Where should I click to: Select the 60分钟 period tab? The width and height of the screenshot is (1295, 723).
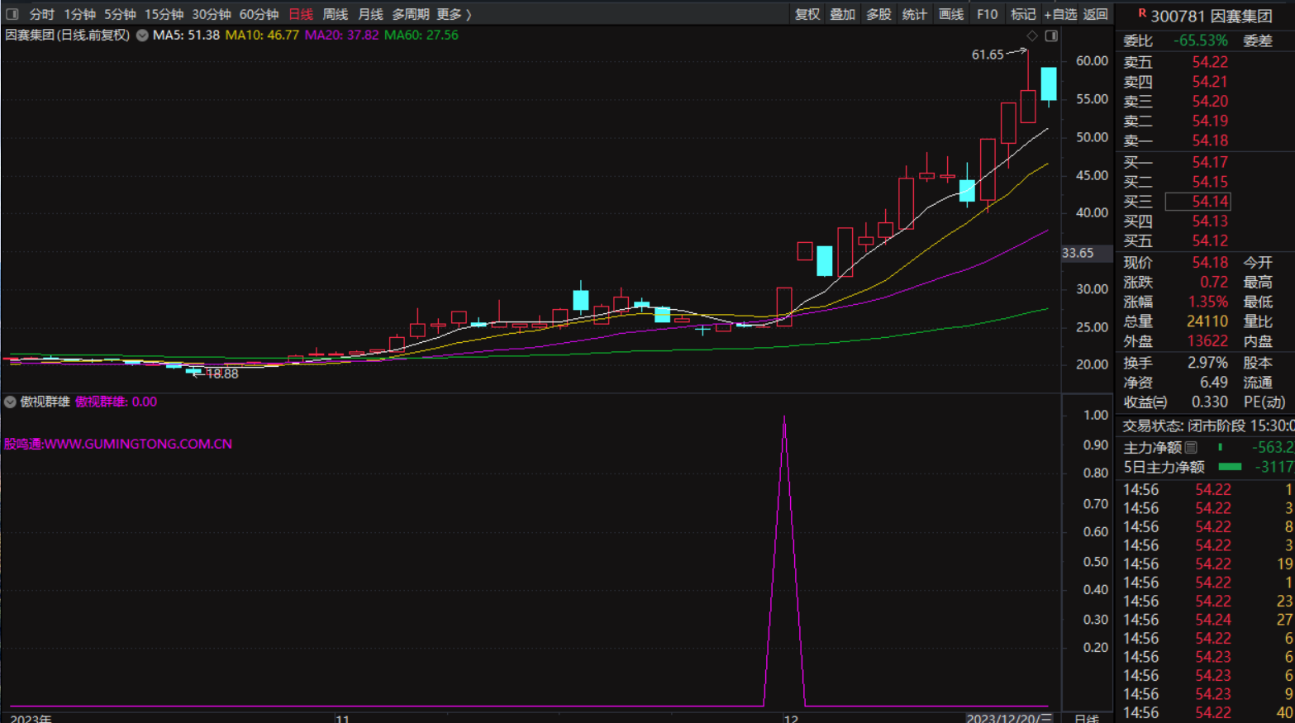click(x=259, y=14)
